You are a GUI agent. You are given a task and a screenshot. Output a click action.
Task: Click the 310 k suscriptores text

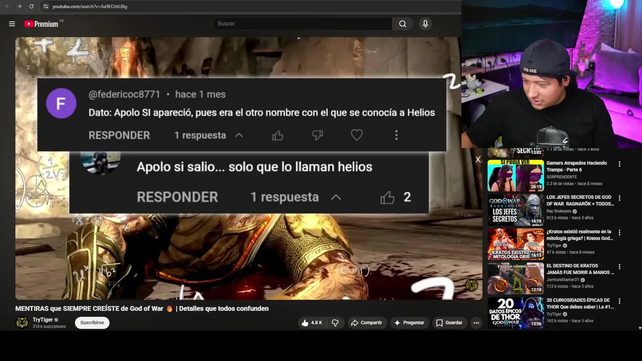(49, 326)
